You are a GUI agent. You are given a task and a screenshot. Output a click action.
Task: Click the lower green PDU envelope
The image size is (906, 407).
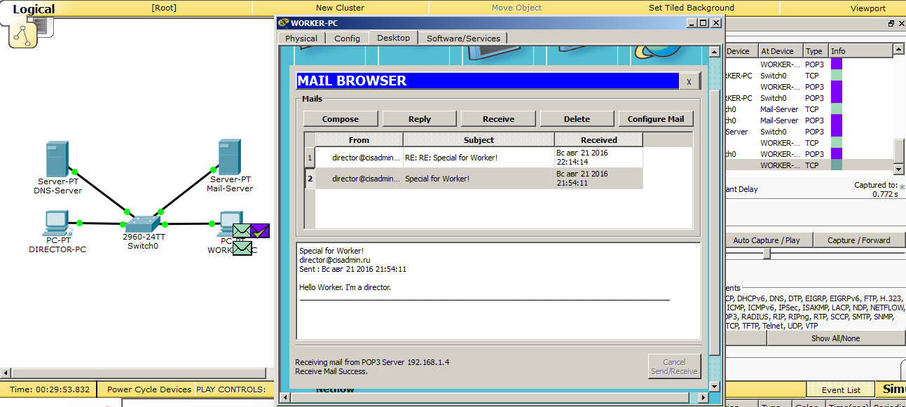pos(242,247)
